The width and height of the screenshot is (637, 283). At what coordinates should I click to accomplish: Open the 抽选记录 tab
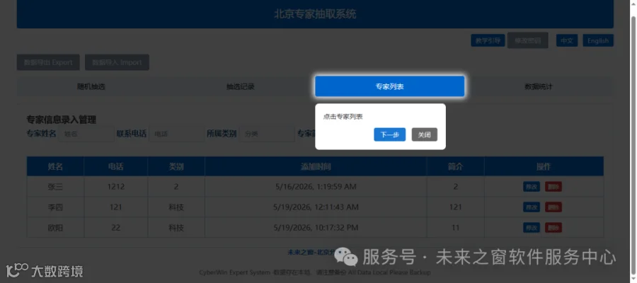[x=241, y=86]
